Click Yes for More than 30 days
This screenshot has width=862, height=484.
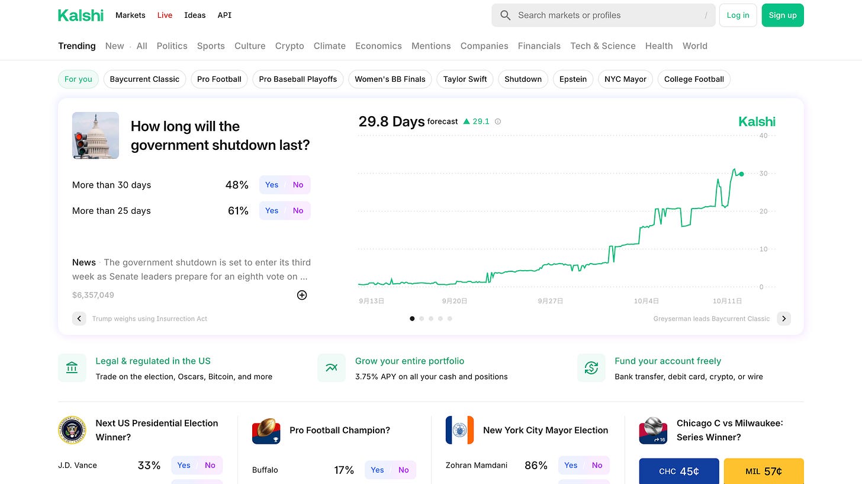click(x=272, y=185)
